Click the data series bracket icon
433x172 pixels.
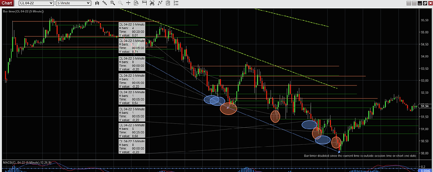click(x=152, y=3)
